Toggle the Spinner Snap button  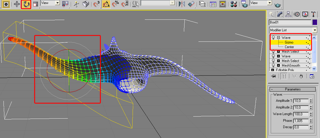pyautogui.click(x=124, y=4)
